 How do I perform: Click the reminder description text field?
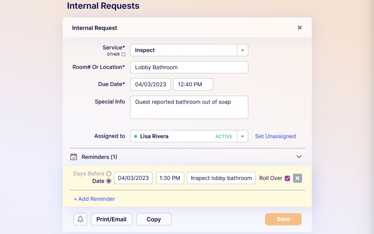(x=221, y=178)
